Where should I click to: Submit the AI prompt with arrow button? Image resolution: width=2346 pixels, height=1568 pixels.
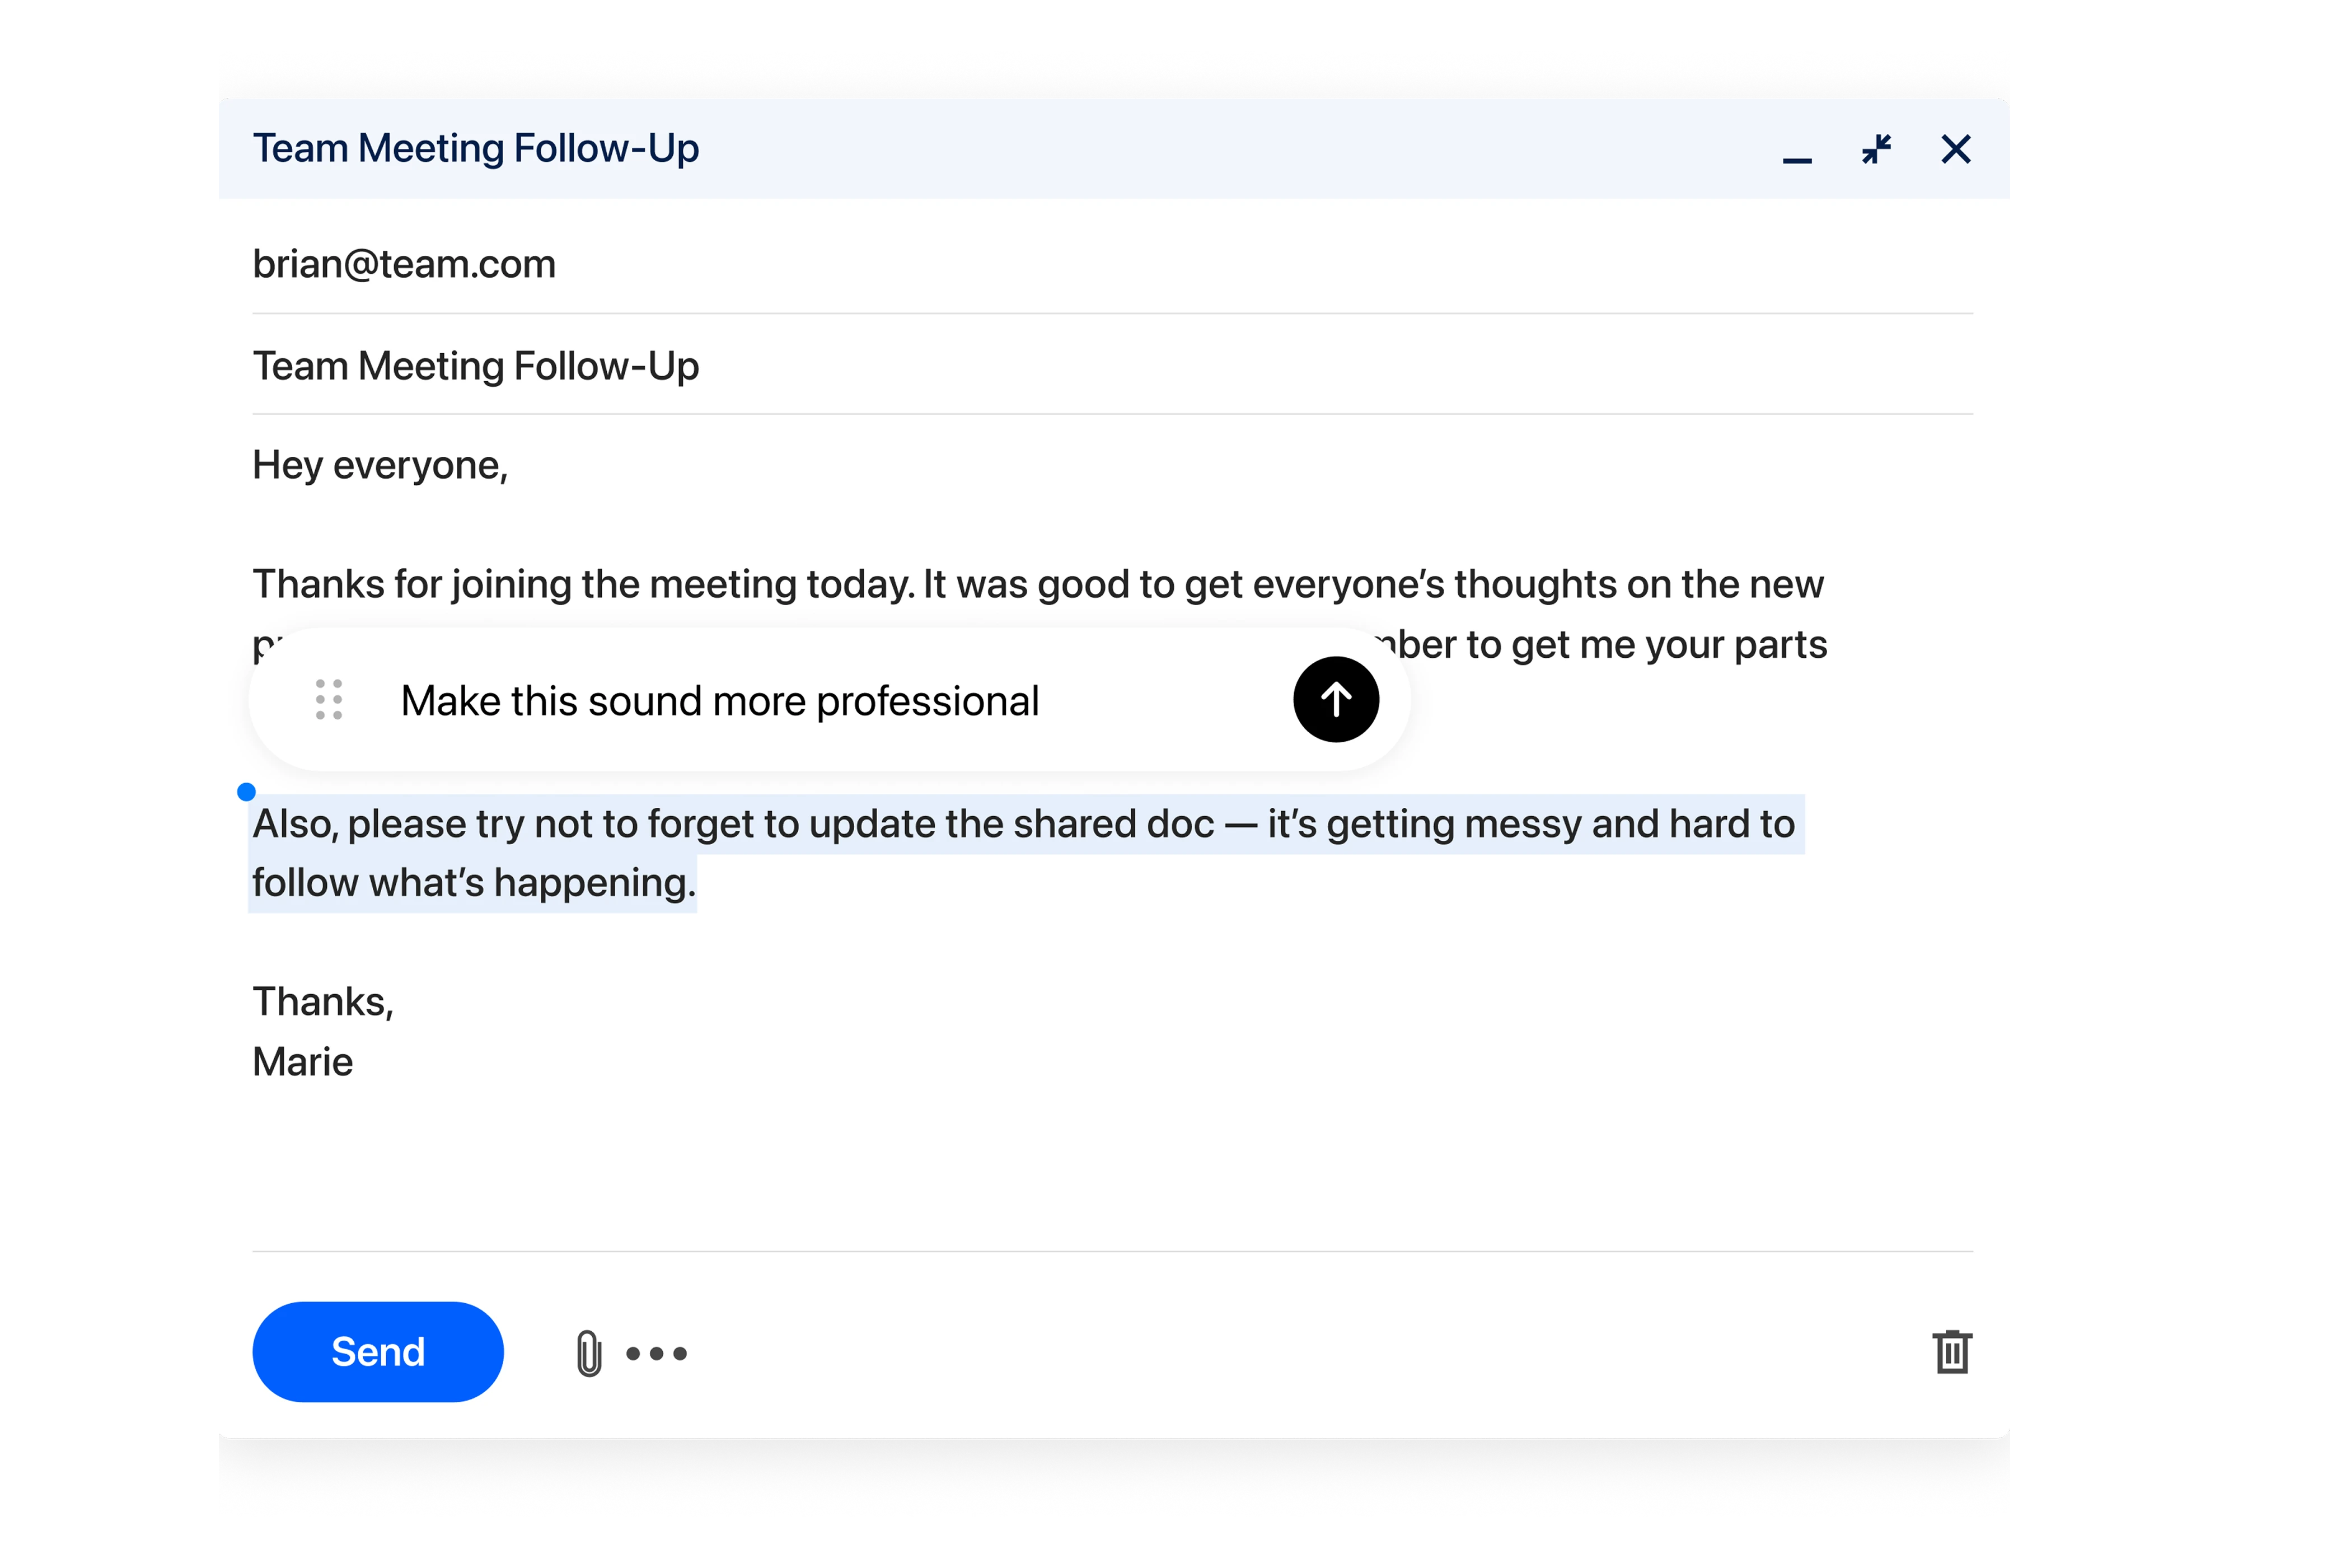[1335, 699]
